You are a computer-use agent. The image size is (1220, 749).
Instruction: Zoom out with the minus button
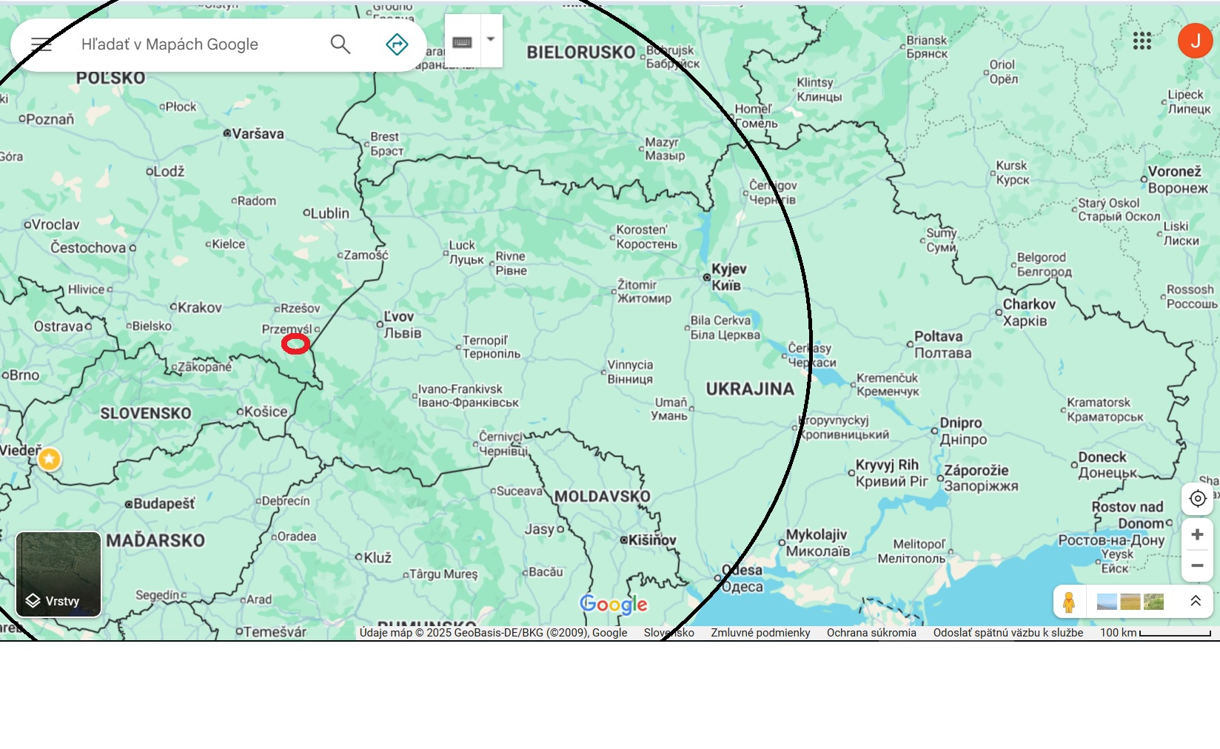click(x=1197, y=565)
